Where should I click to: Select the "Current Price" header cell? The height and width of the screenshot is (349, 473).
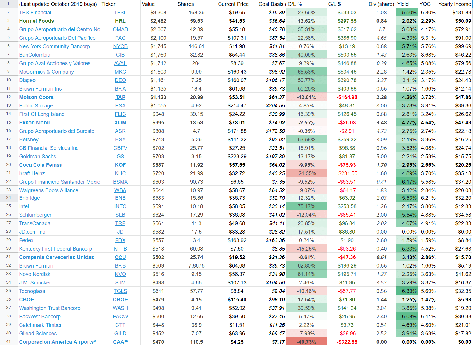[x=237, y=4]
